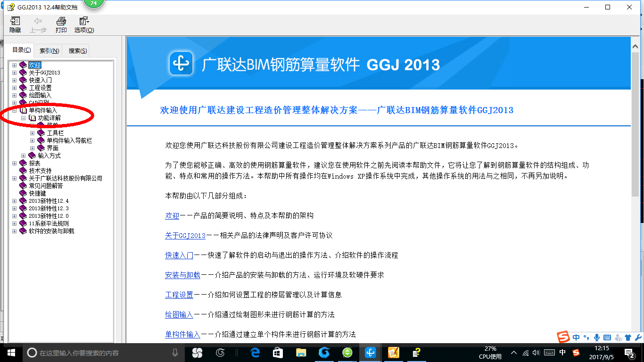Viewport: 644px width, 362px height.
Task: Follow the 欢迎 hyperlink in the content
Action: [172, 215]
